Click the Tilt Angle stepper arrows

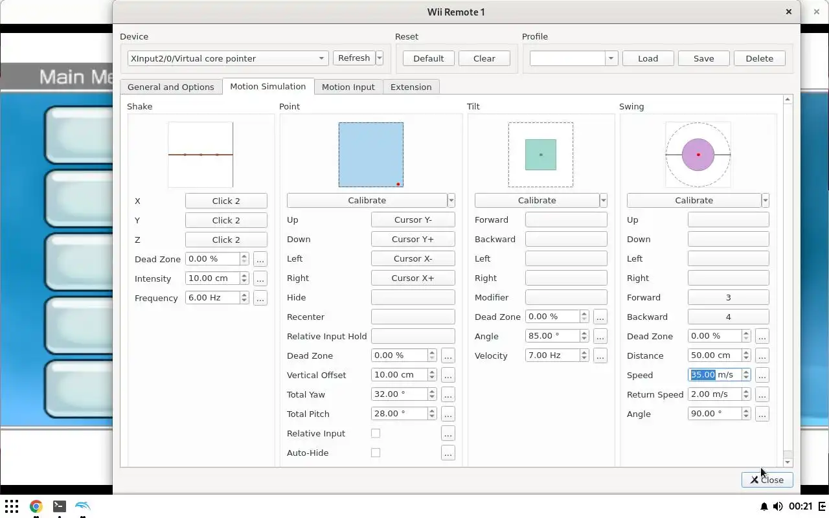tap(584, 336)
